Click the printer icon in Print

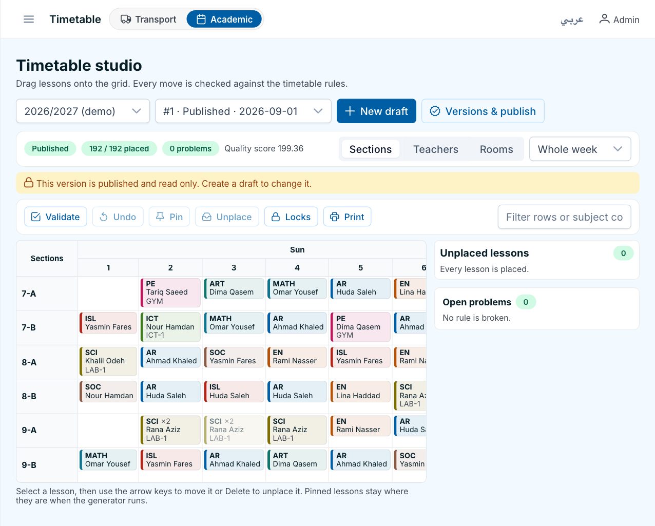click(x=334, y=217)
